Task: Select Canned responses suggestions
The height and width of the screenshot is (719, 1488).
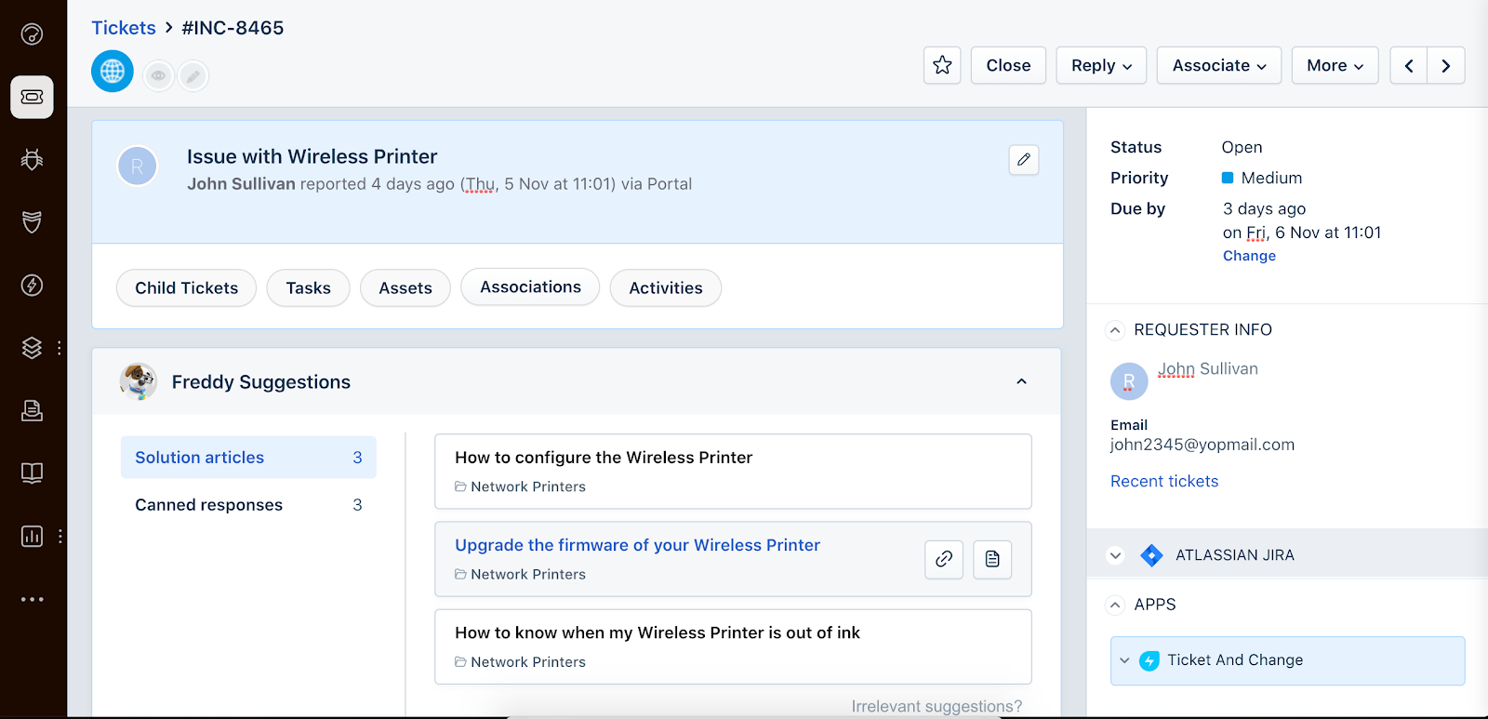Action: pos(248,505)
